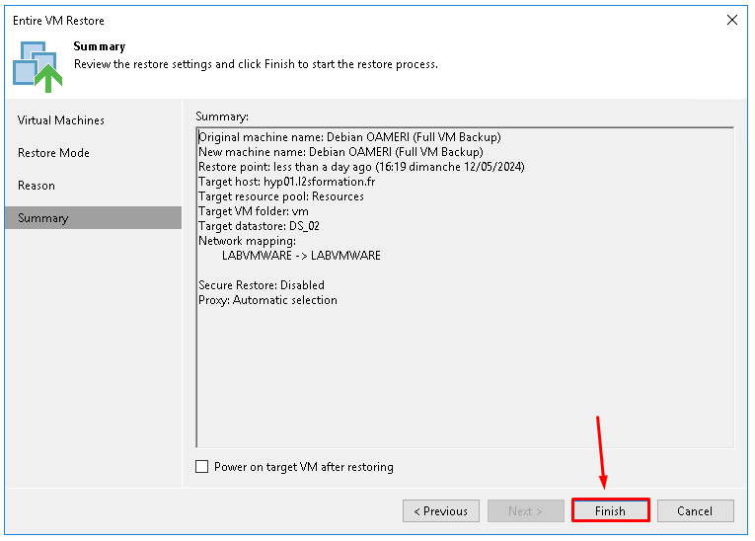This screenshot has height=541, width=755.
Task: Click the 'Secure Restore: Disabled' line
Action: [x=262, y=285]
